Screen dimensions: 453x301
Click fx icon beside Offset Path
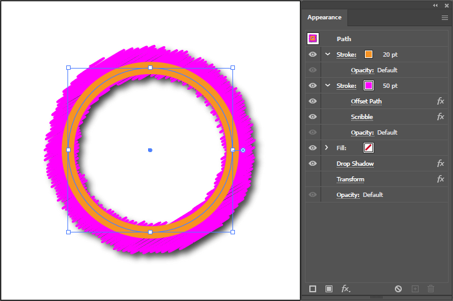[440, 101]
